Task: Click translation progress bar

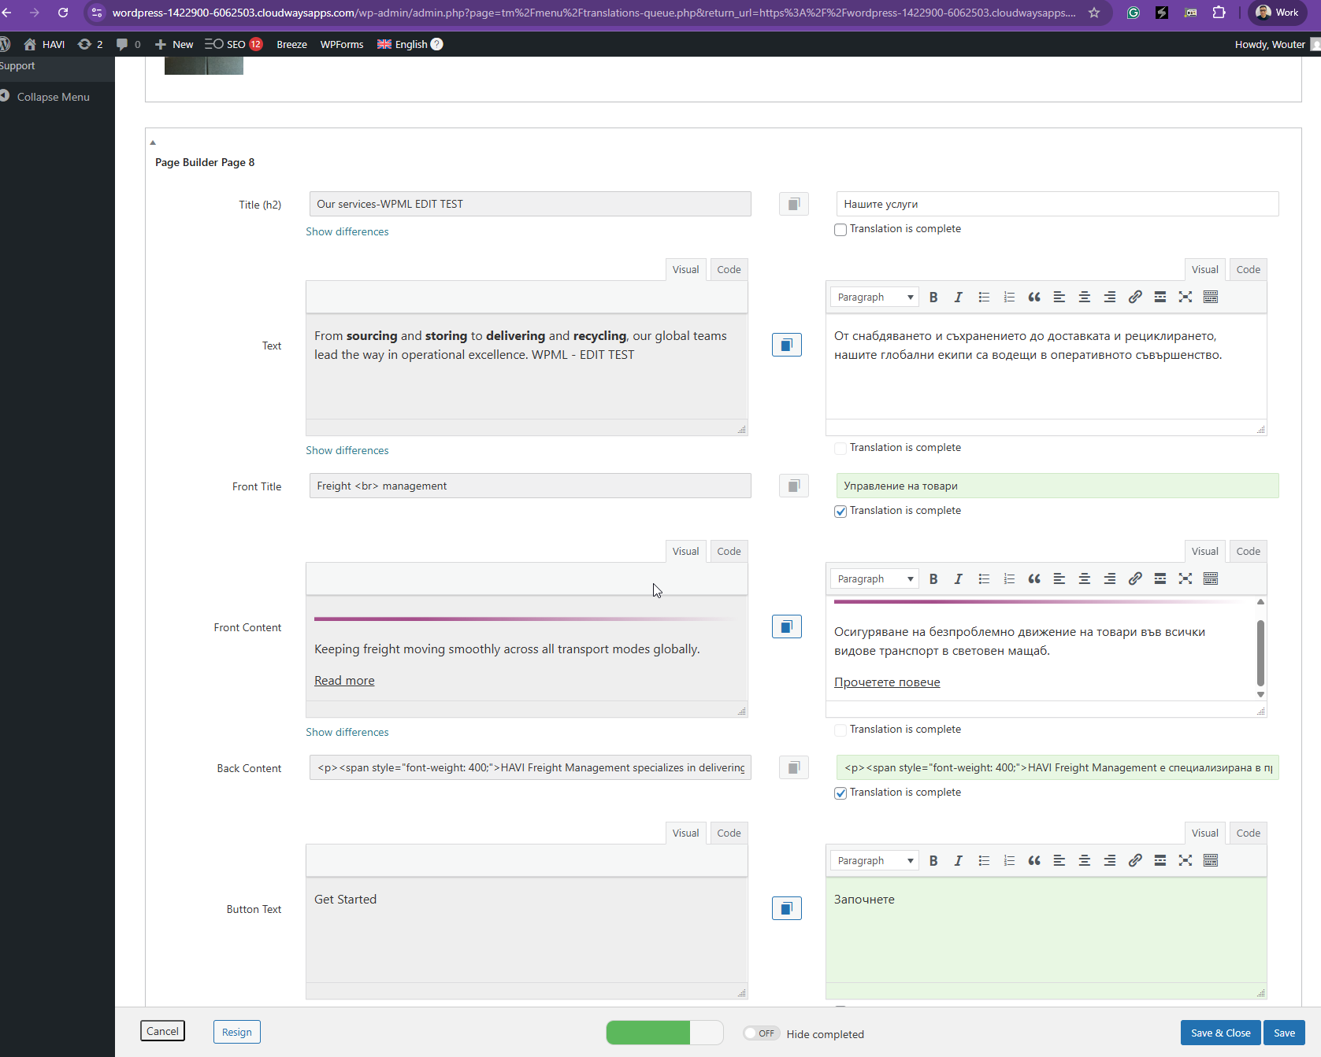Action: [x=665, y=1033]
